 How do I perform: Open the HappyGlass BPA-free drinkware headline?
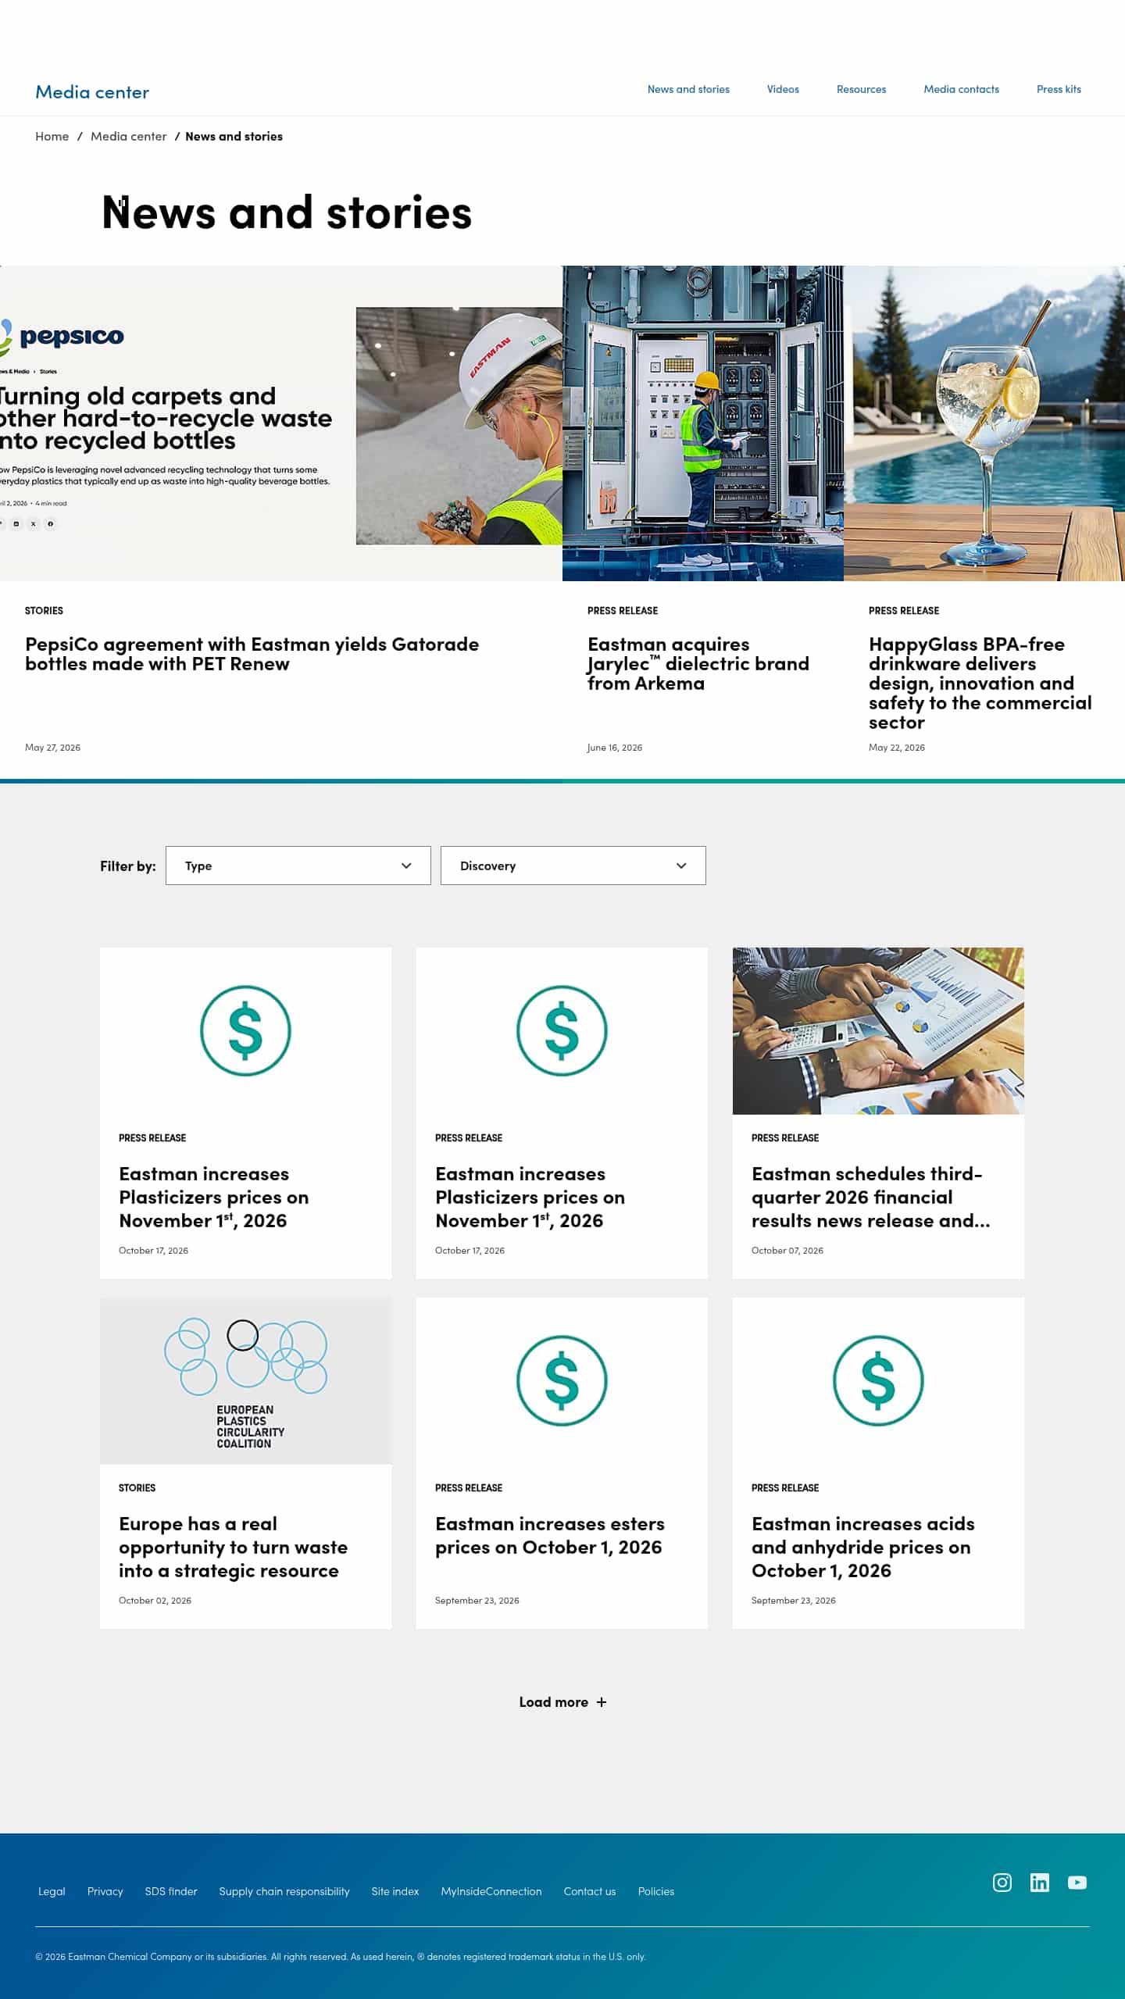click(x=980, y=683)
